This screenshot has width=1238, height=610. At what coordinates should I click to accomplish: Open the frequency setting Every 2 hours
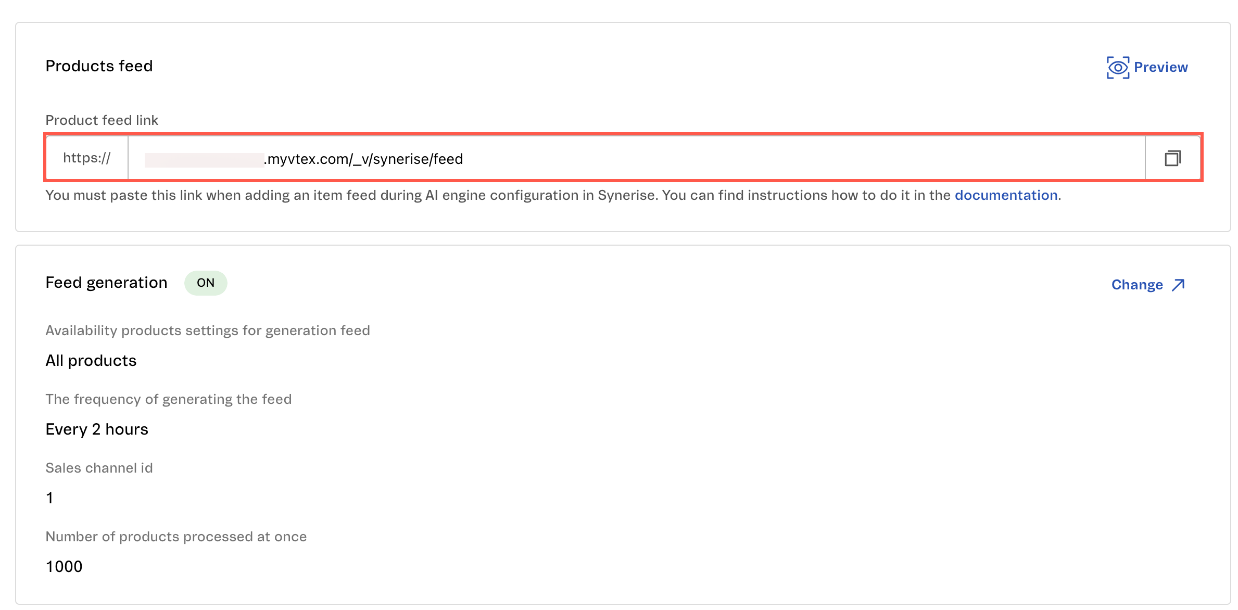pos(97,429)
